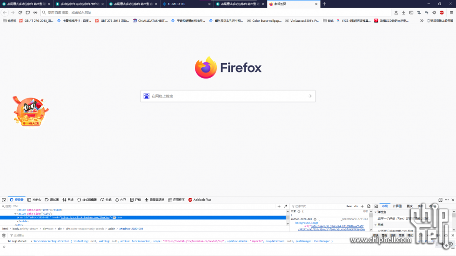Click the element picker icon in DevTools

point(4,200)
